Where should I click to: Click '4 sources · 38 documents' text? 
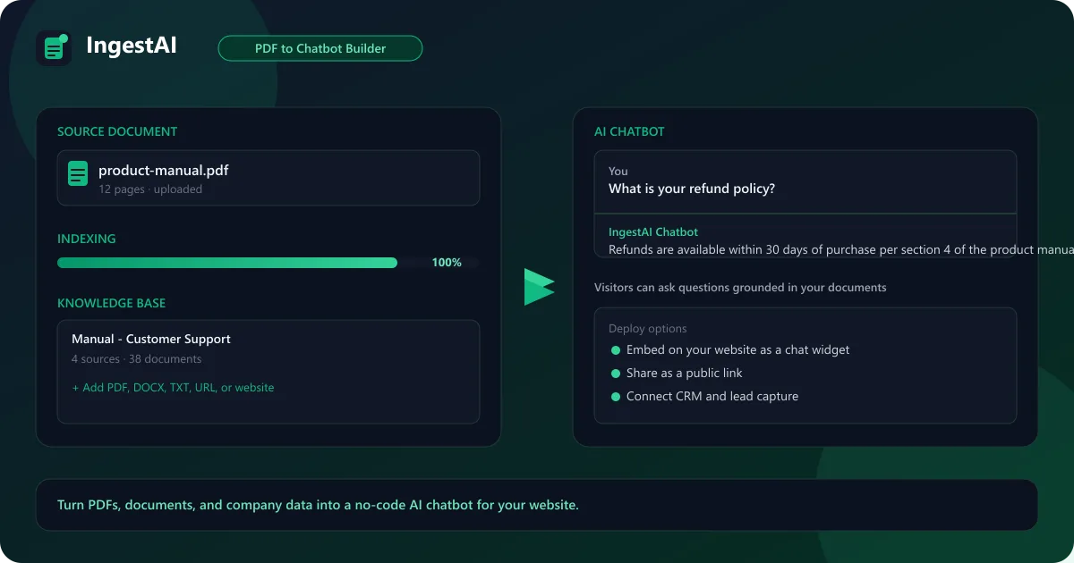click(136, 359)
